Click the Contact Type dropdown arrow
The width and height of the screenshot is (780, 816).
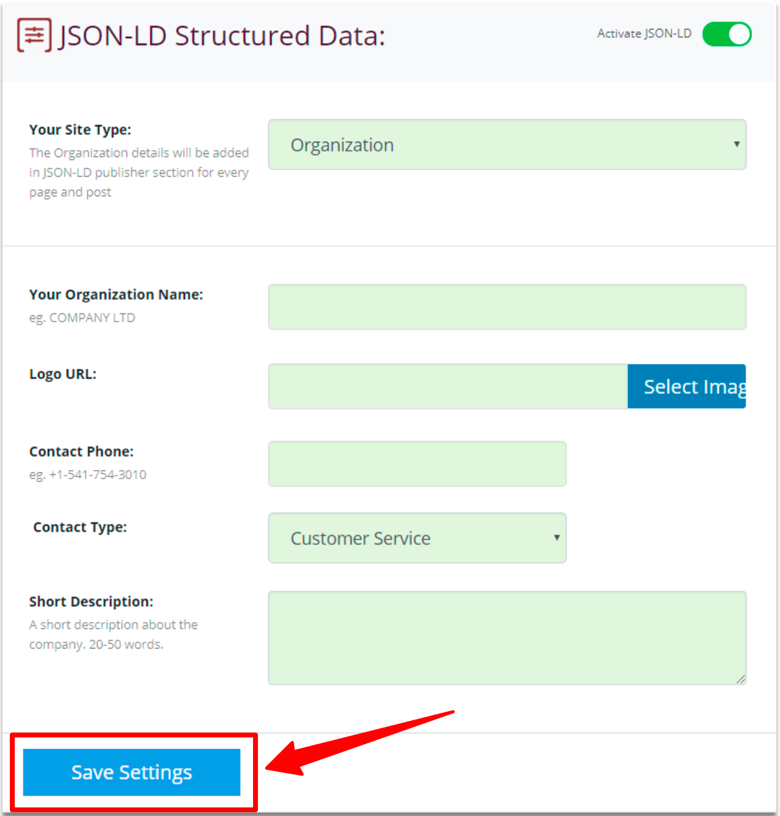(556, 538)
